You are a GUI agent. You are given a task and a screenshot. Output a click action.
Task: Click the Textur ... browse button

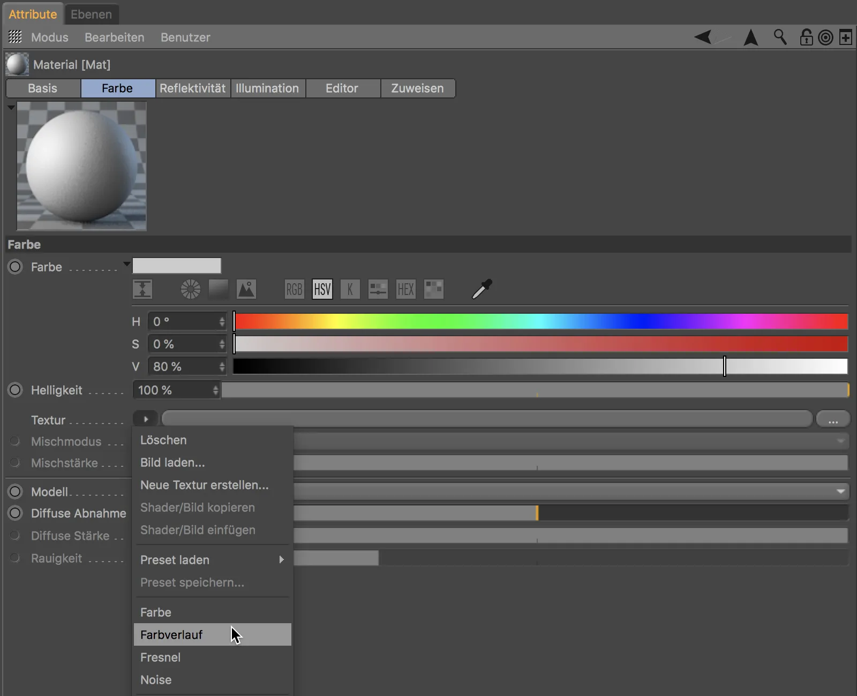click(x=833, y=419)
